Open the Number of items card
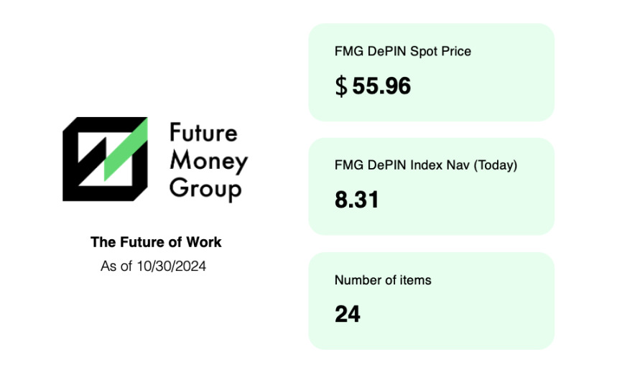The width and height of the screenshot is (640, 375). (432, 301)
